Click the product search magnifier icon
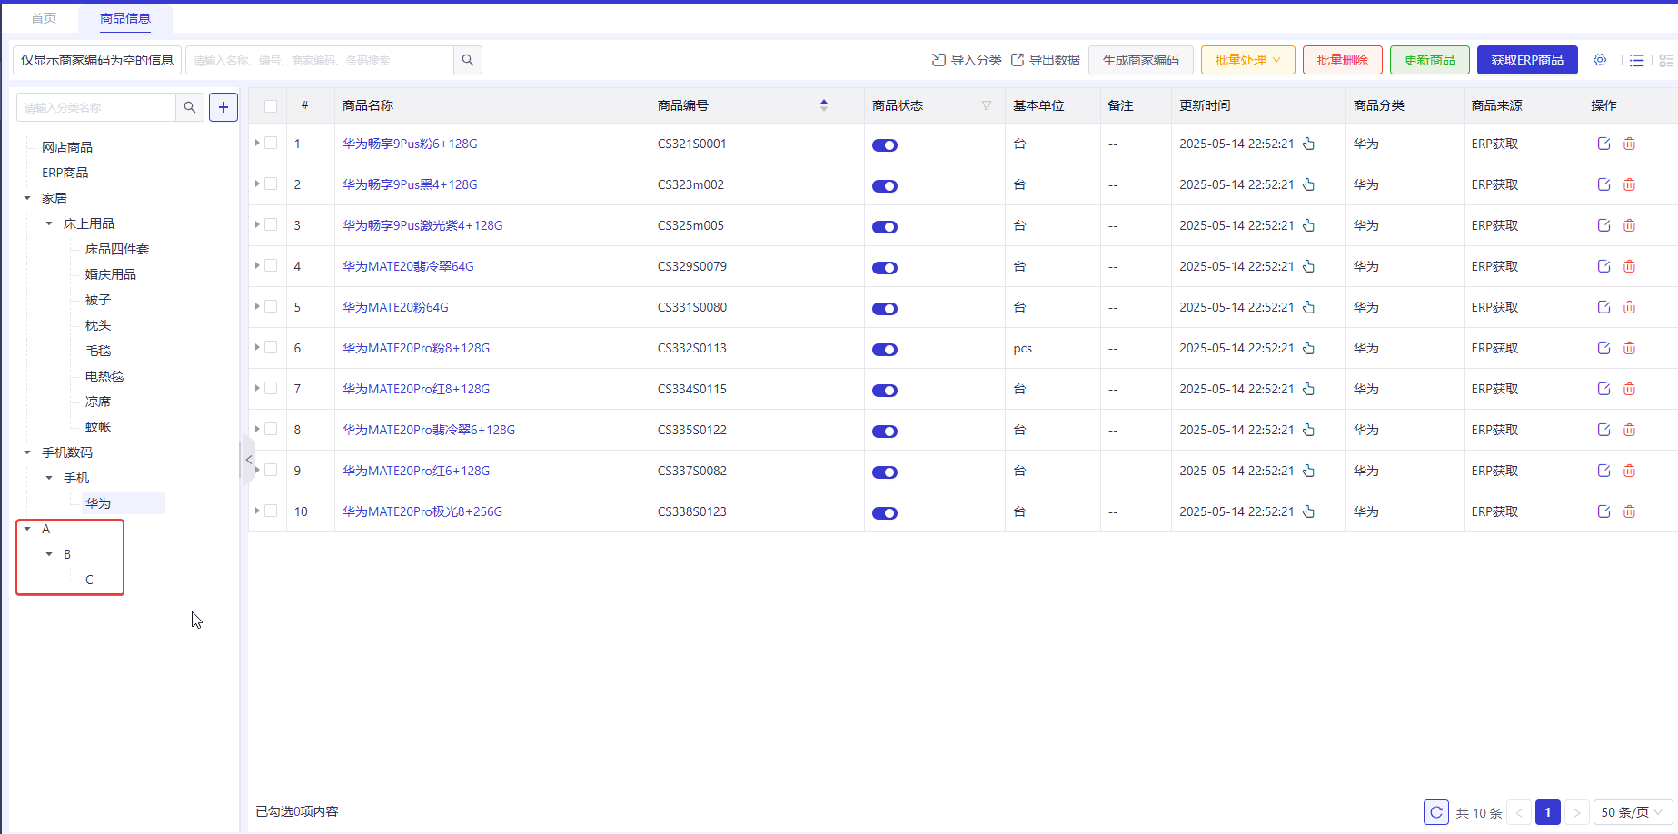1678x834 pixels. tap(467, 60)
